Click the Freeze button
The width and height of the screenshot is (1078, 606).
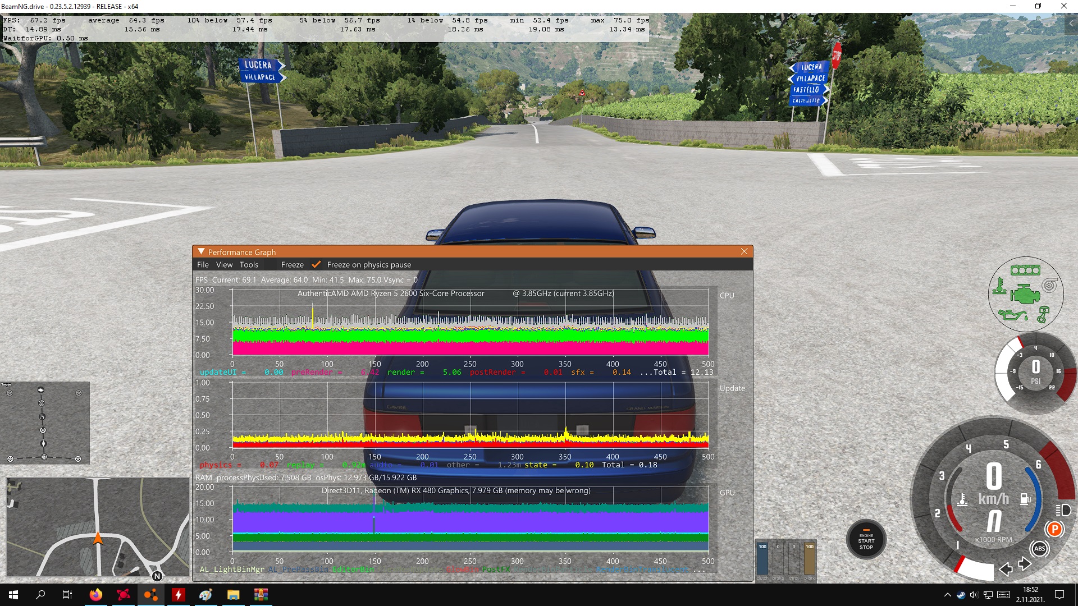[292, 265]
